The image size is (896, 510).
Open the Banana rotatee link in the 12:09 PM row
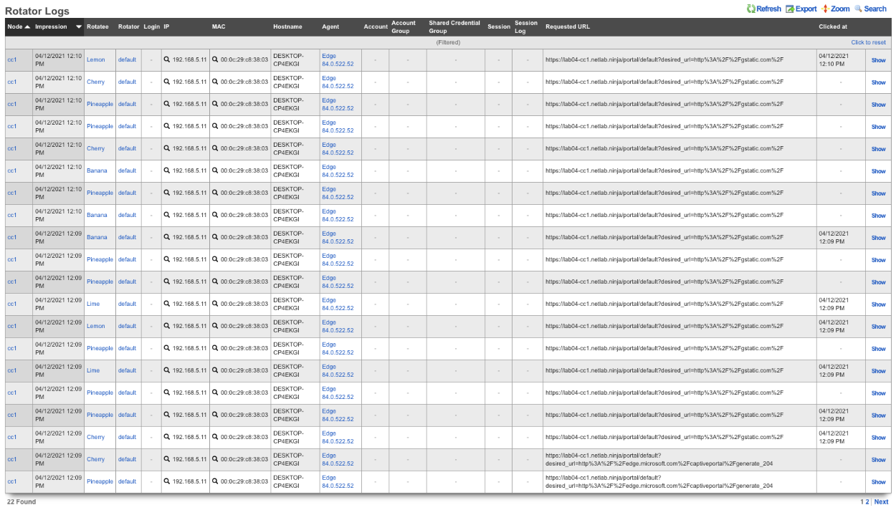(x=97, y=238)
